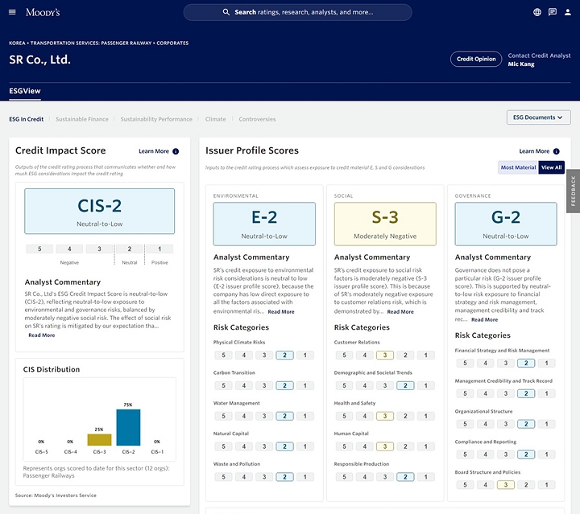Image resolution: width=580 pixels, height=514 pixels.
Task: Click the Moody's logo
Action: pyautogui.click(x=43, y=12)
